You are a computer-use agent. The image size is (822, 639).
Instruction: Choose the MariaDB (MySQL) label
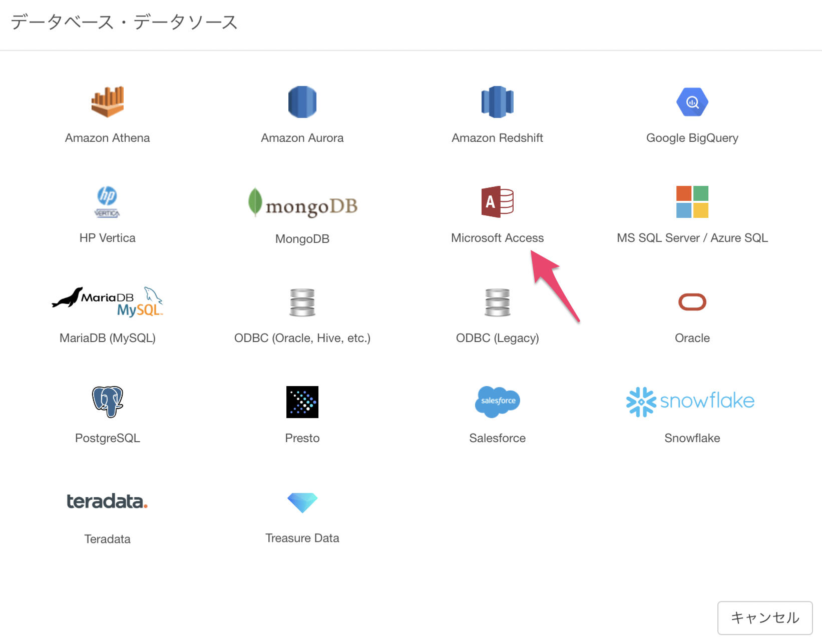point(107,338)
